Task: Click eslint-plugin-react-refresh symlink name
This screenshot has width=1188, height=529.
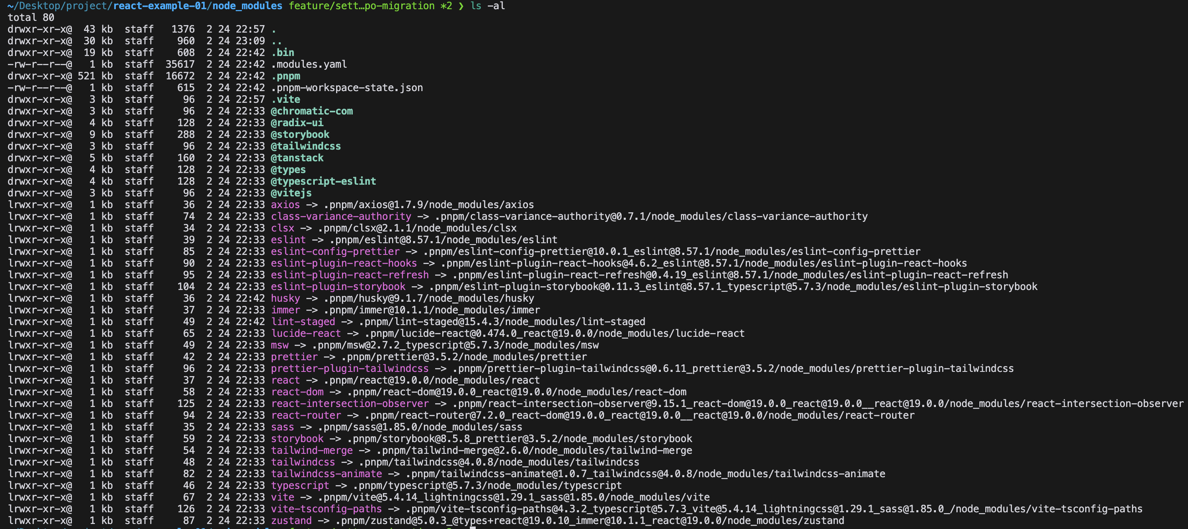Action: click(349, 275)
